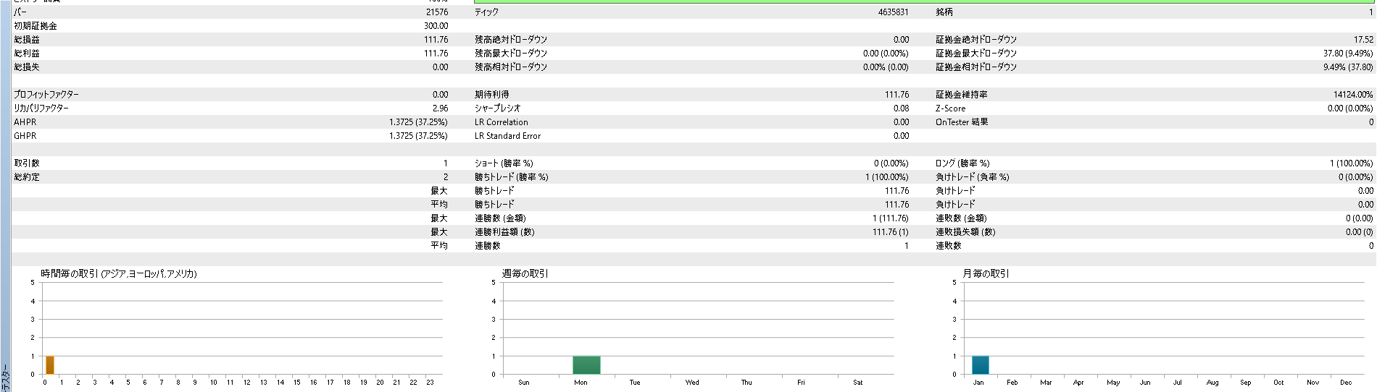The height and width of the screenshot is (392, 1377).
Task: Click the Jan axis label
Action: (x=978, y=383)
